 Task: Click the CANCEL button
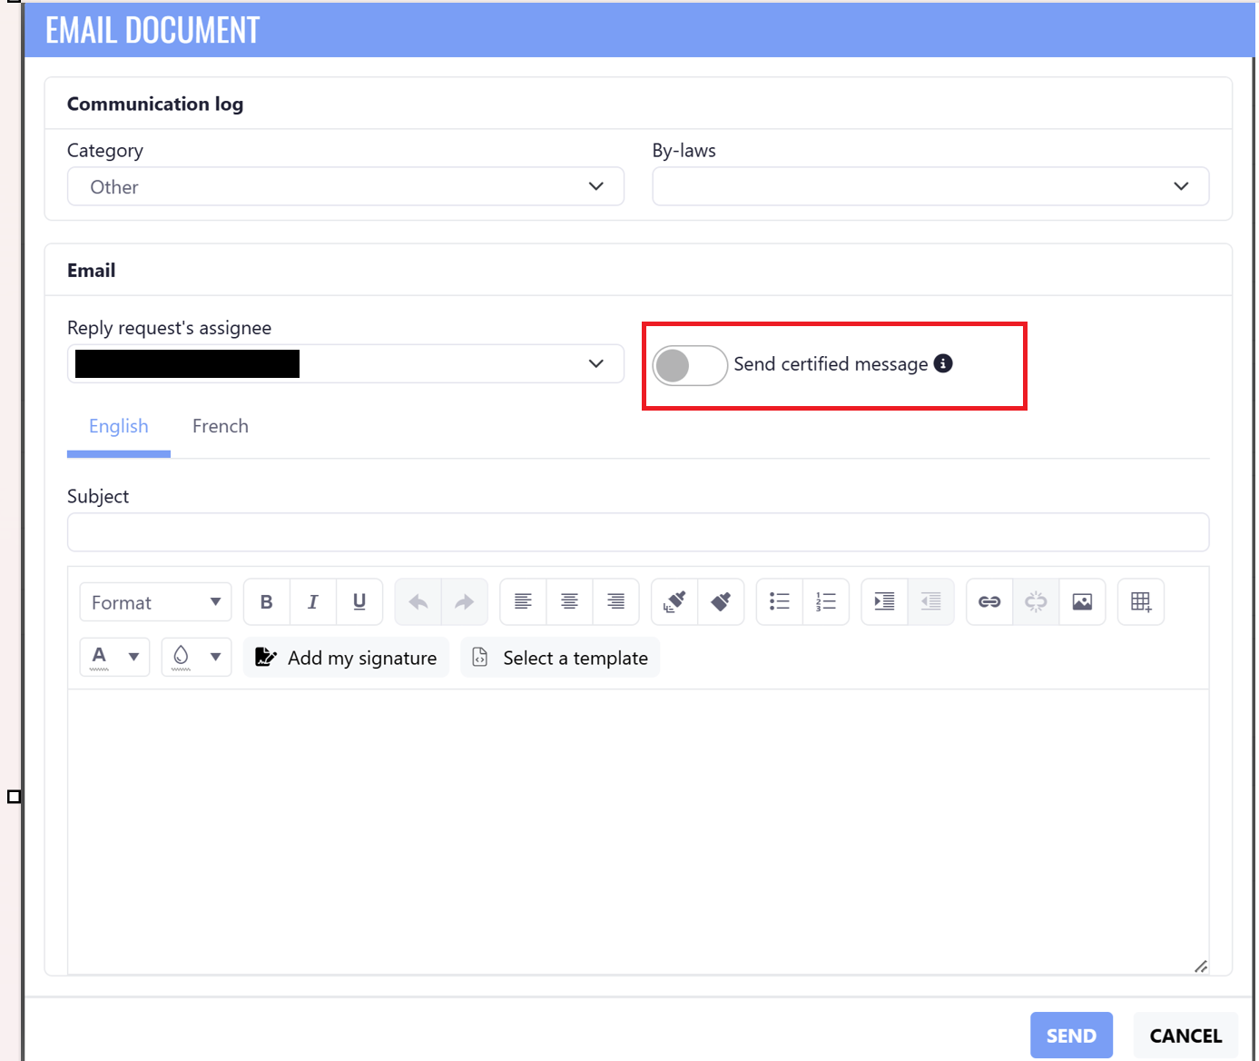[1185, 1036]
